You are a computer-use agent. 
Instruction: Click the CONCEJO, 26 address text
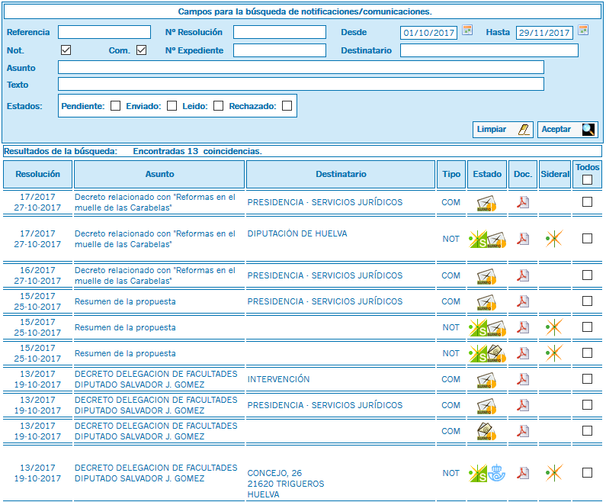[x=286, y=484]
